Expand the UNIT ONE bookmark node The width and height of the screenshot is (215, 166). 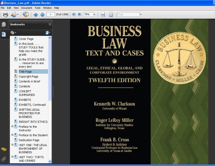click(12, 145)
